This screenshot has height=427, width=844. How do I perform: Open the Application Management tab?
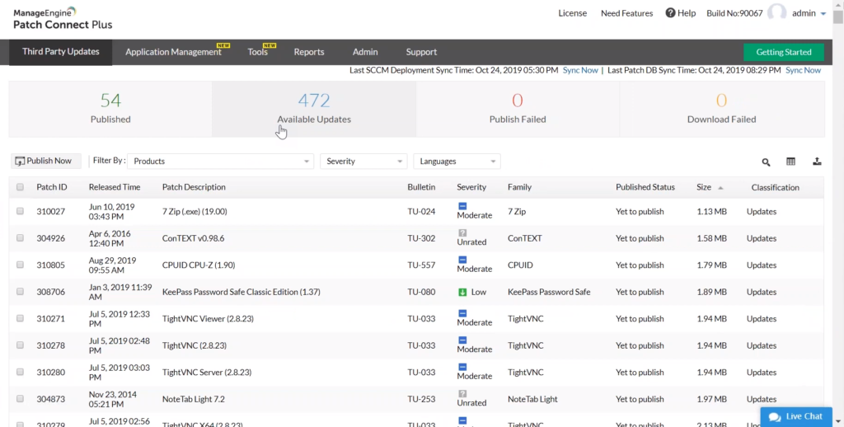coord(173,52)
